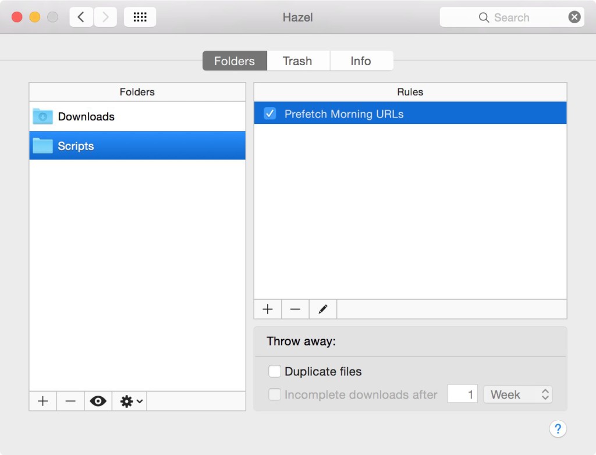The width and height of the screenshot is (596, 455).
Task: Select the Scripts folder row
Action: pos(137,145)
